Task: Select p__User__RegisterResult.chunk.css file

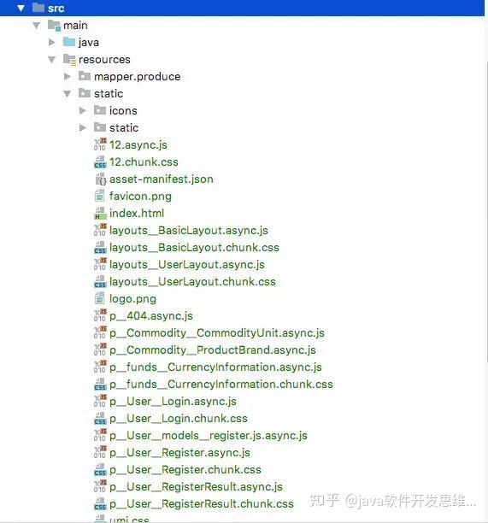Action: (x=202, y=503)
